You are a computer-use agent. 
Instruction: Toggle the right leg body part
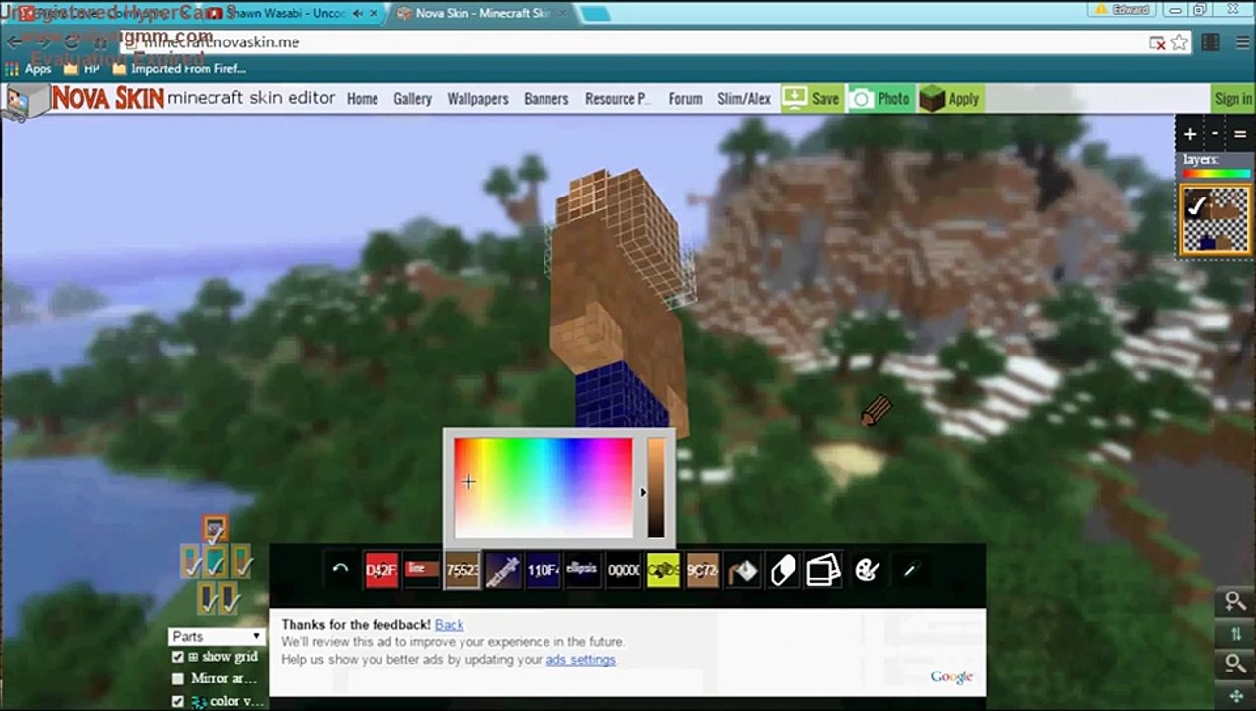pos(228,598)
